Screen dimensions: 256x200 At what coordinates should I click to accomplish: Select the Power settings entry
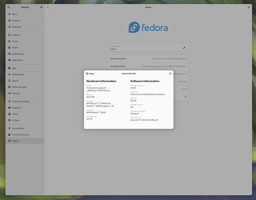tap(25, 48)
